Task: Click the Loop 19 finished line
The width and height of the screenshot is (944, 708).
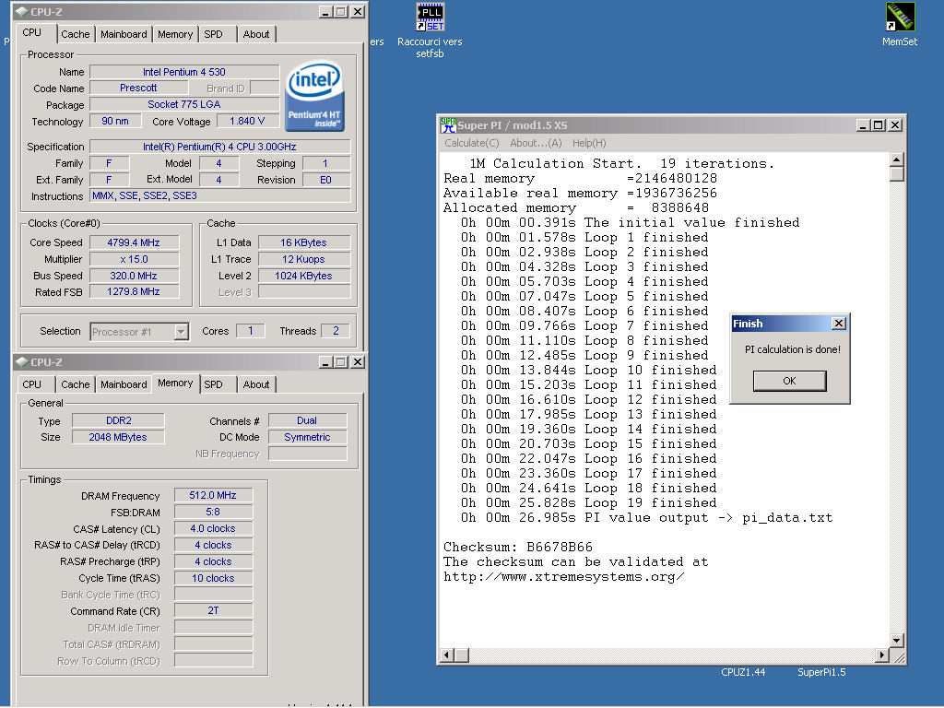Action: pyautogui.click(x=588, y=502)
